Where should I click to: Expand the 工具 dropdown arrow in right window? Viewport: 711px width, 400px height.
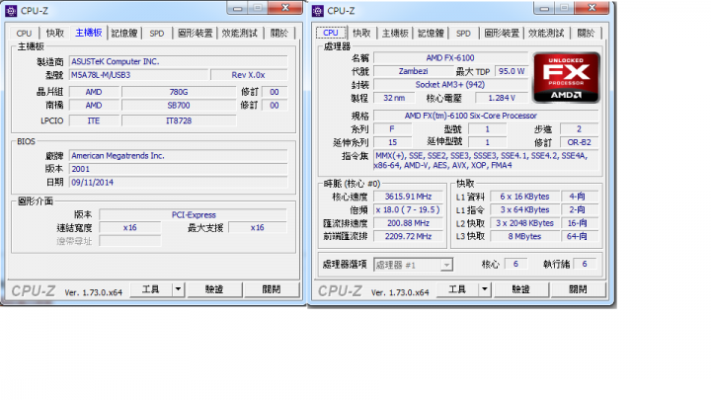pos(485,289)
